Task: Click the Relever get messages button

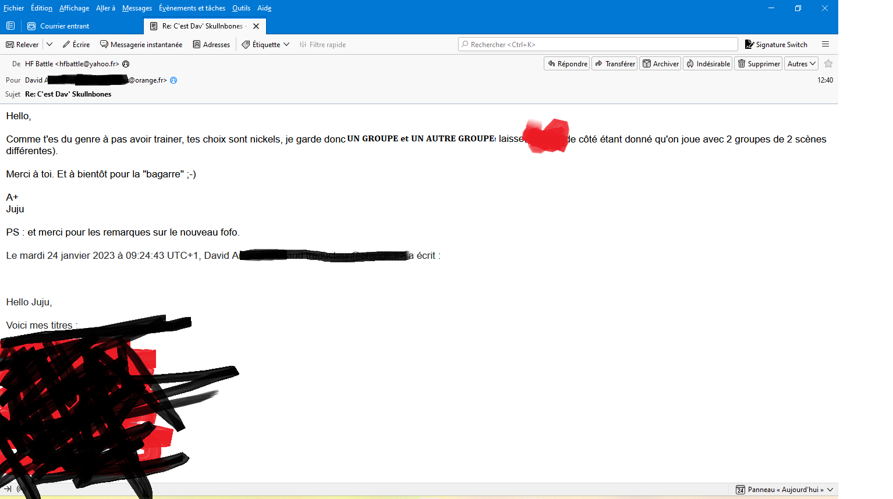Action: click(x=22, y=45)
